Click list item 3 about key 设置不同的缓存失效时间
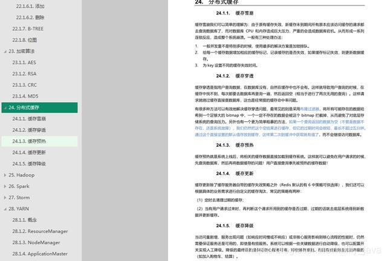The height and width of the screenshot is (261, 387). tap(227, 65)
